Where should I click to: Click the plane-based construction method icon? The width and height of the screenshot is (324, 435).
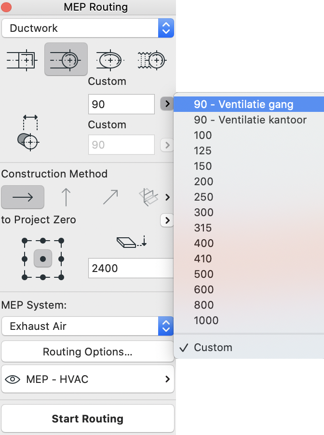(148, 197)
